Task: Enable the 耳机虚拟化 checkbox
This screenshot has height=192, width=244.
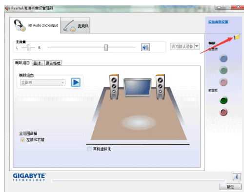Action: 89,149
